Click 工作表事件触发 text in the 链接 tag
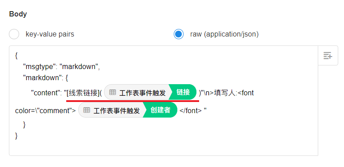This screenshot has height=167, width=344. click(x=142, y=93)
